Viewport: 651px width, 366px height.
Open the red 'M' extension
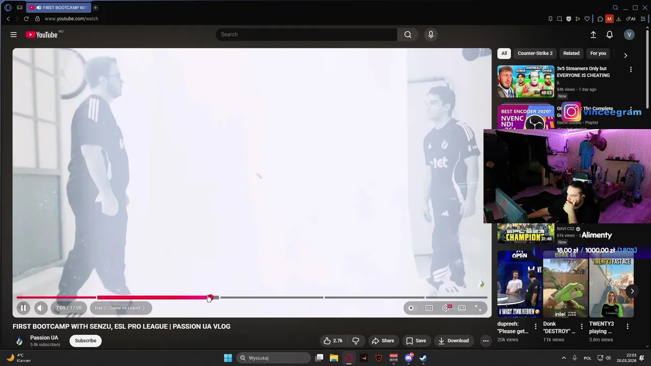tap(609, 19)
